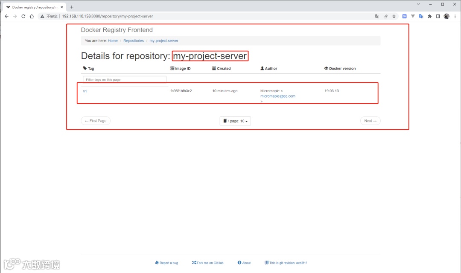Open the translate page icon in address bar
The width and height of the screenshot is (461, 273).
click(x=377, y=16)
